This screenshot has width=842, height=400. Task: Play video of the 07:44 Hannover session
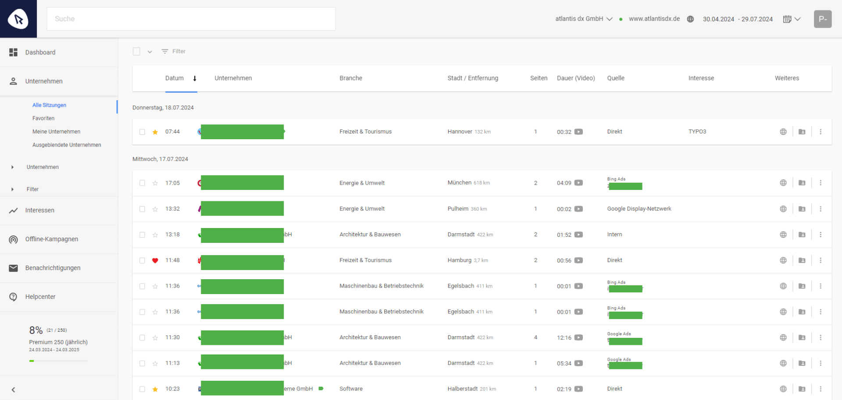[x=579, y=132]
